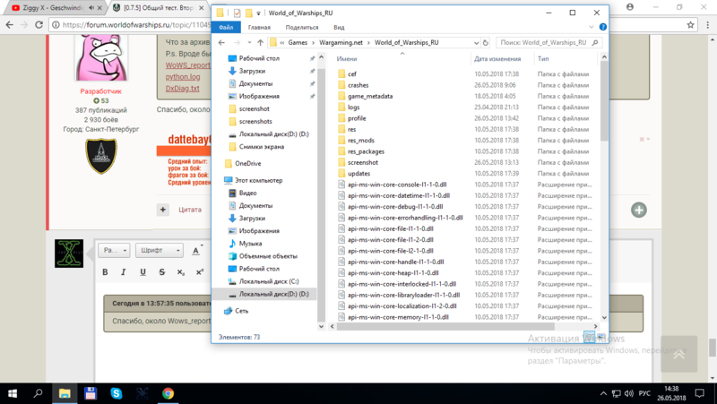Click Italic button in forum editor
Image resolution: width=717 pixels, height=404 pixels.
(123, 272)
